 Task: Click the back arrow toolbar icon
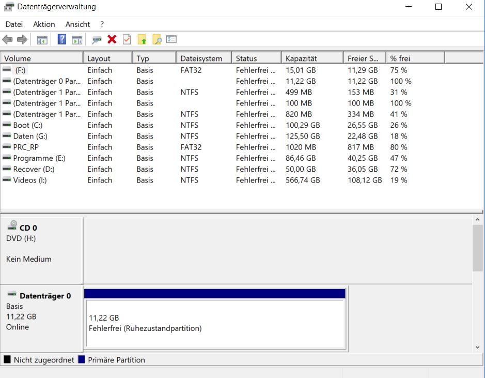click(x=8, y=40)
